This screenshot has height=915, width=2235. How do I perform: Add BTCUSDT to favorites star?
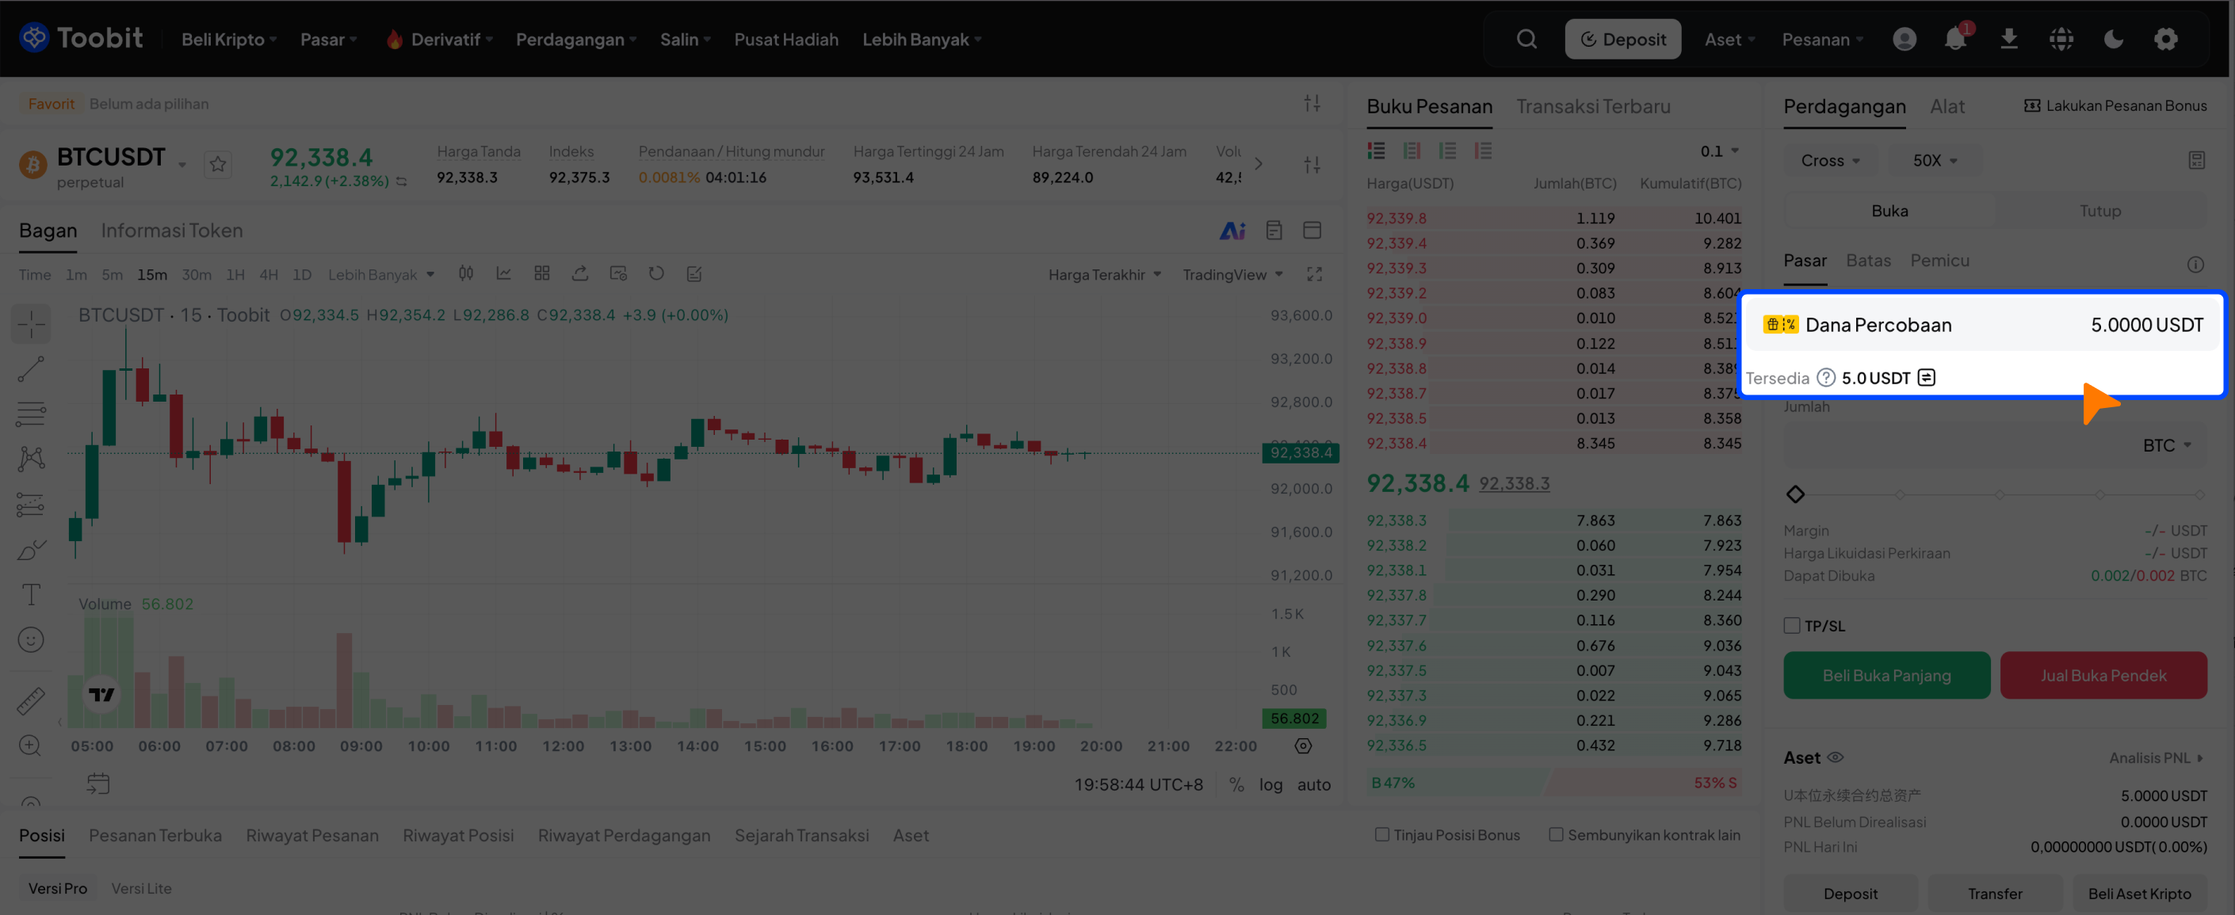pyautogui.click(x=218, y=164)
